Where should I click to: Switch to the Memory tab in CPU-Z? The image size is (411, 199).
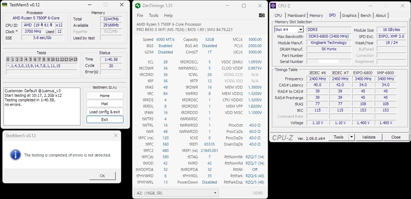(316, 16)
